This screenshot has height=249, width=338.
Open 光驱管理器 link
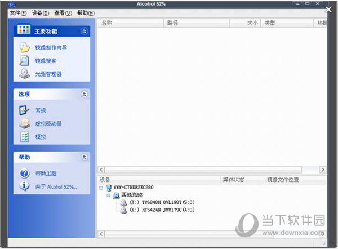point(48,74)
